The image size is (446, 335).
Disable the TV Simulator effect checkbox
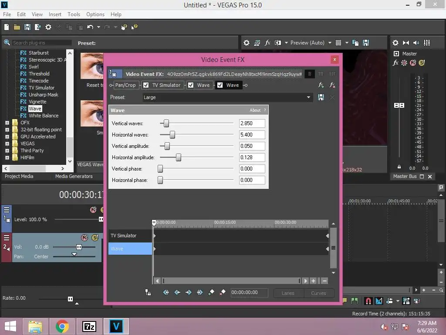click(146, 85)
